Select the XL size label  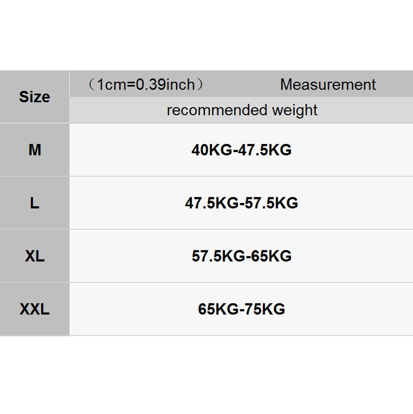(35, 256)
